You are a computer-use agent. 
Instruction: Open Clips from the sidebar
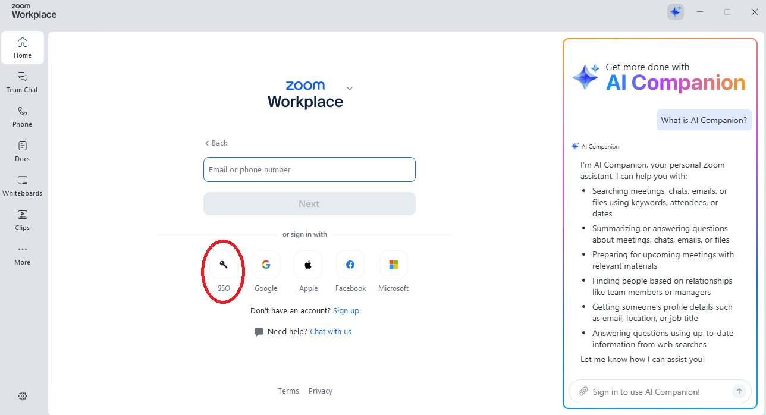[22, 219]
